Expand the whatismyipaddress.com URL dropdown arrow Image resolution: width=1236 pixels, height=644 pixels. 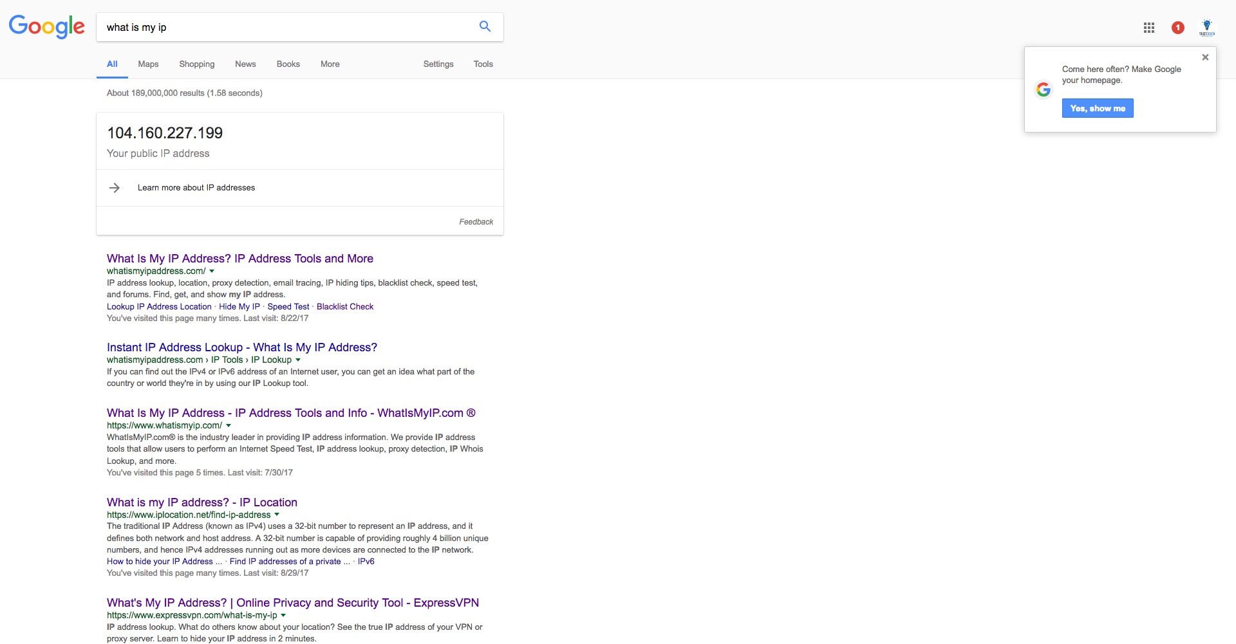212,271
